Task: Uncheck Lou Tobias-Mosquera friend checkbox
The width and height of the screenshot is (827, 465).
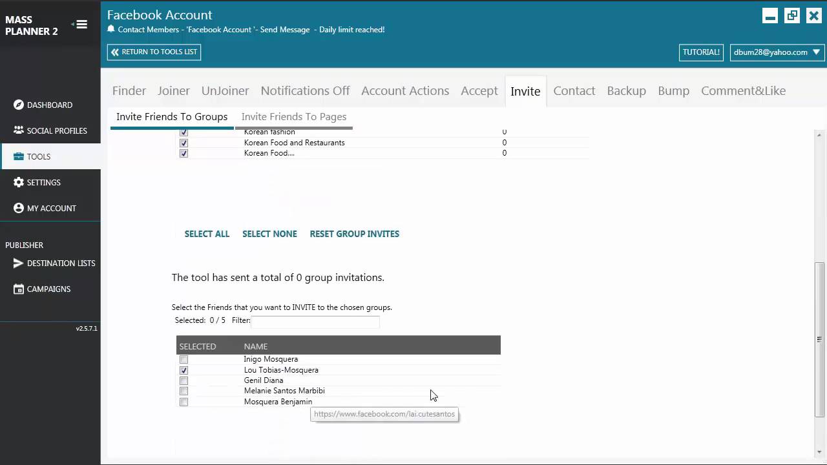Action: coord(183,370)
